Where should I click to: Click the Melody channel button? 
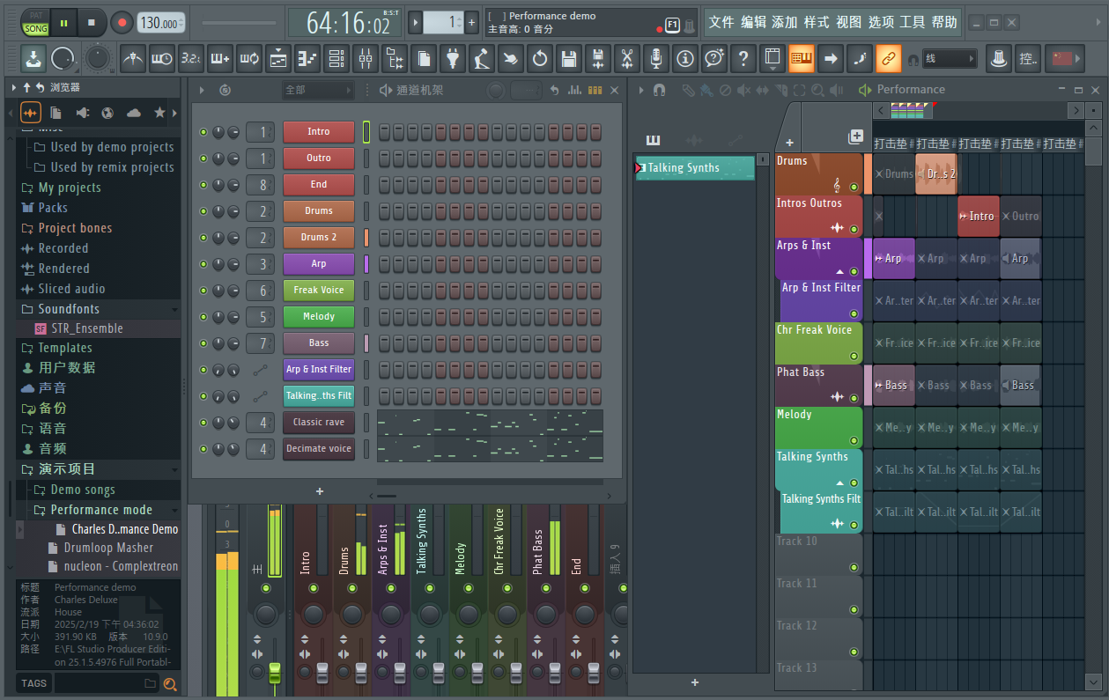318,317
